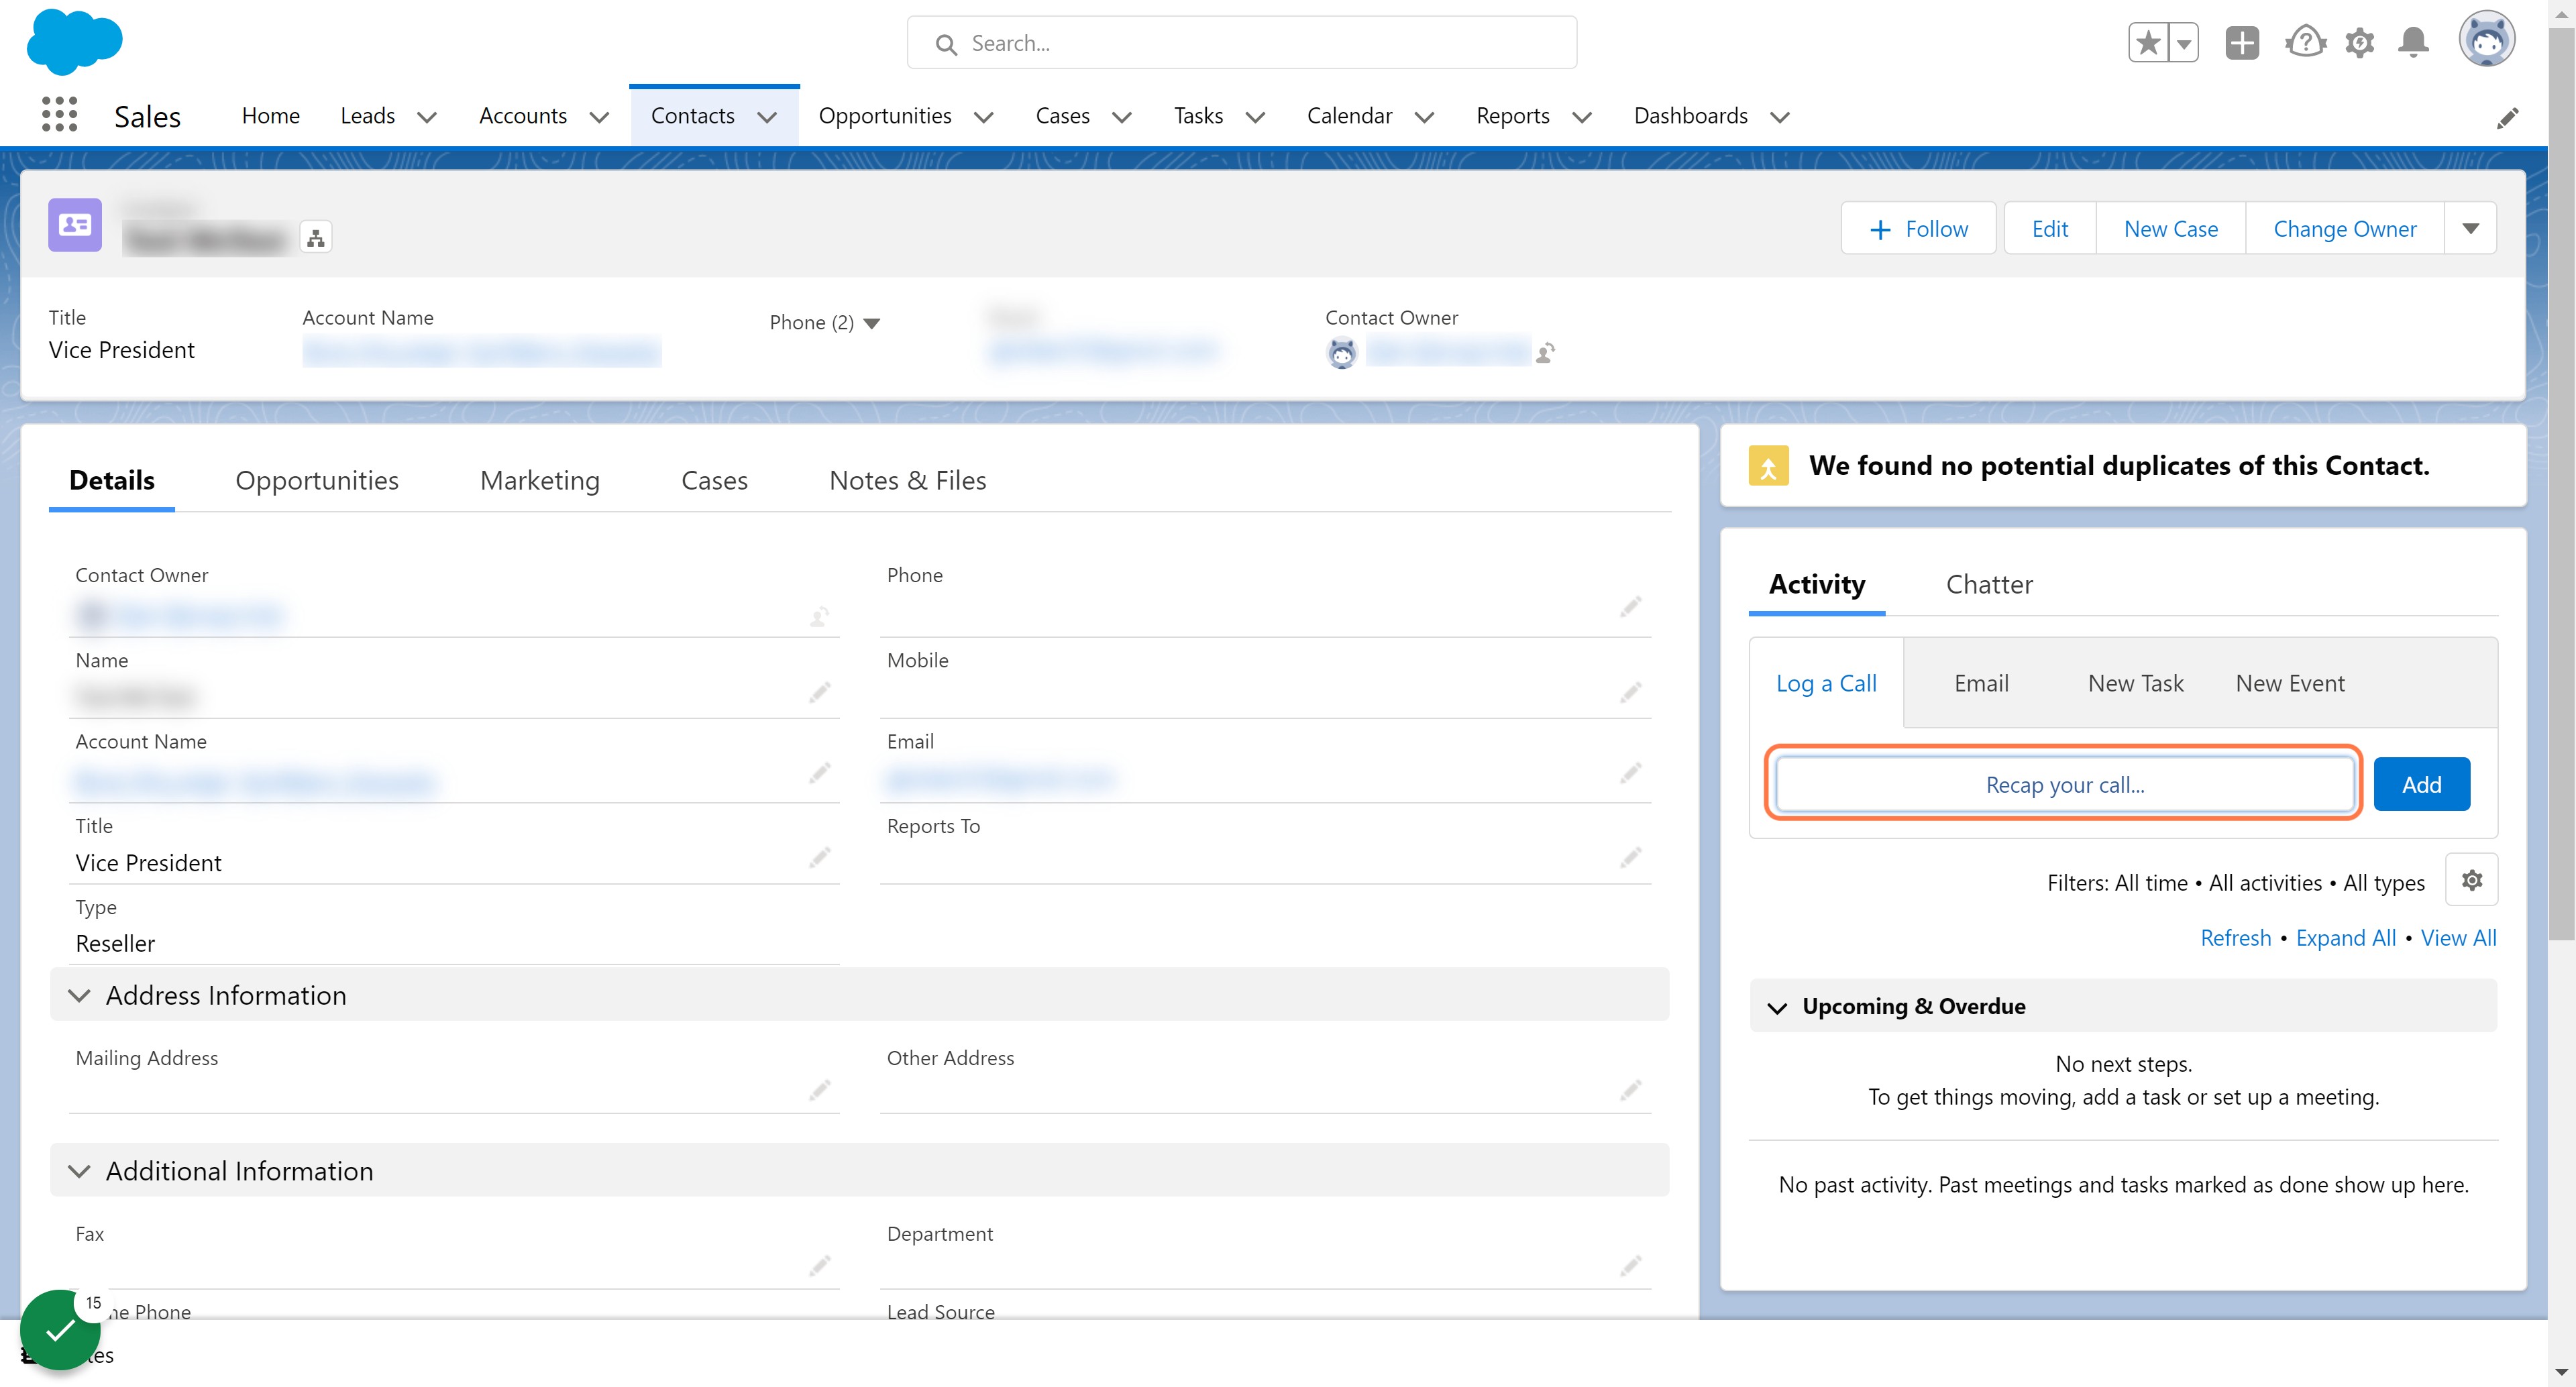Click the Recap your call input
This screenshot has width=2576, height=1387.
coord(2064,785)
